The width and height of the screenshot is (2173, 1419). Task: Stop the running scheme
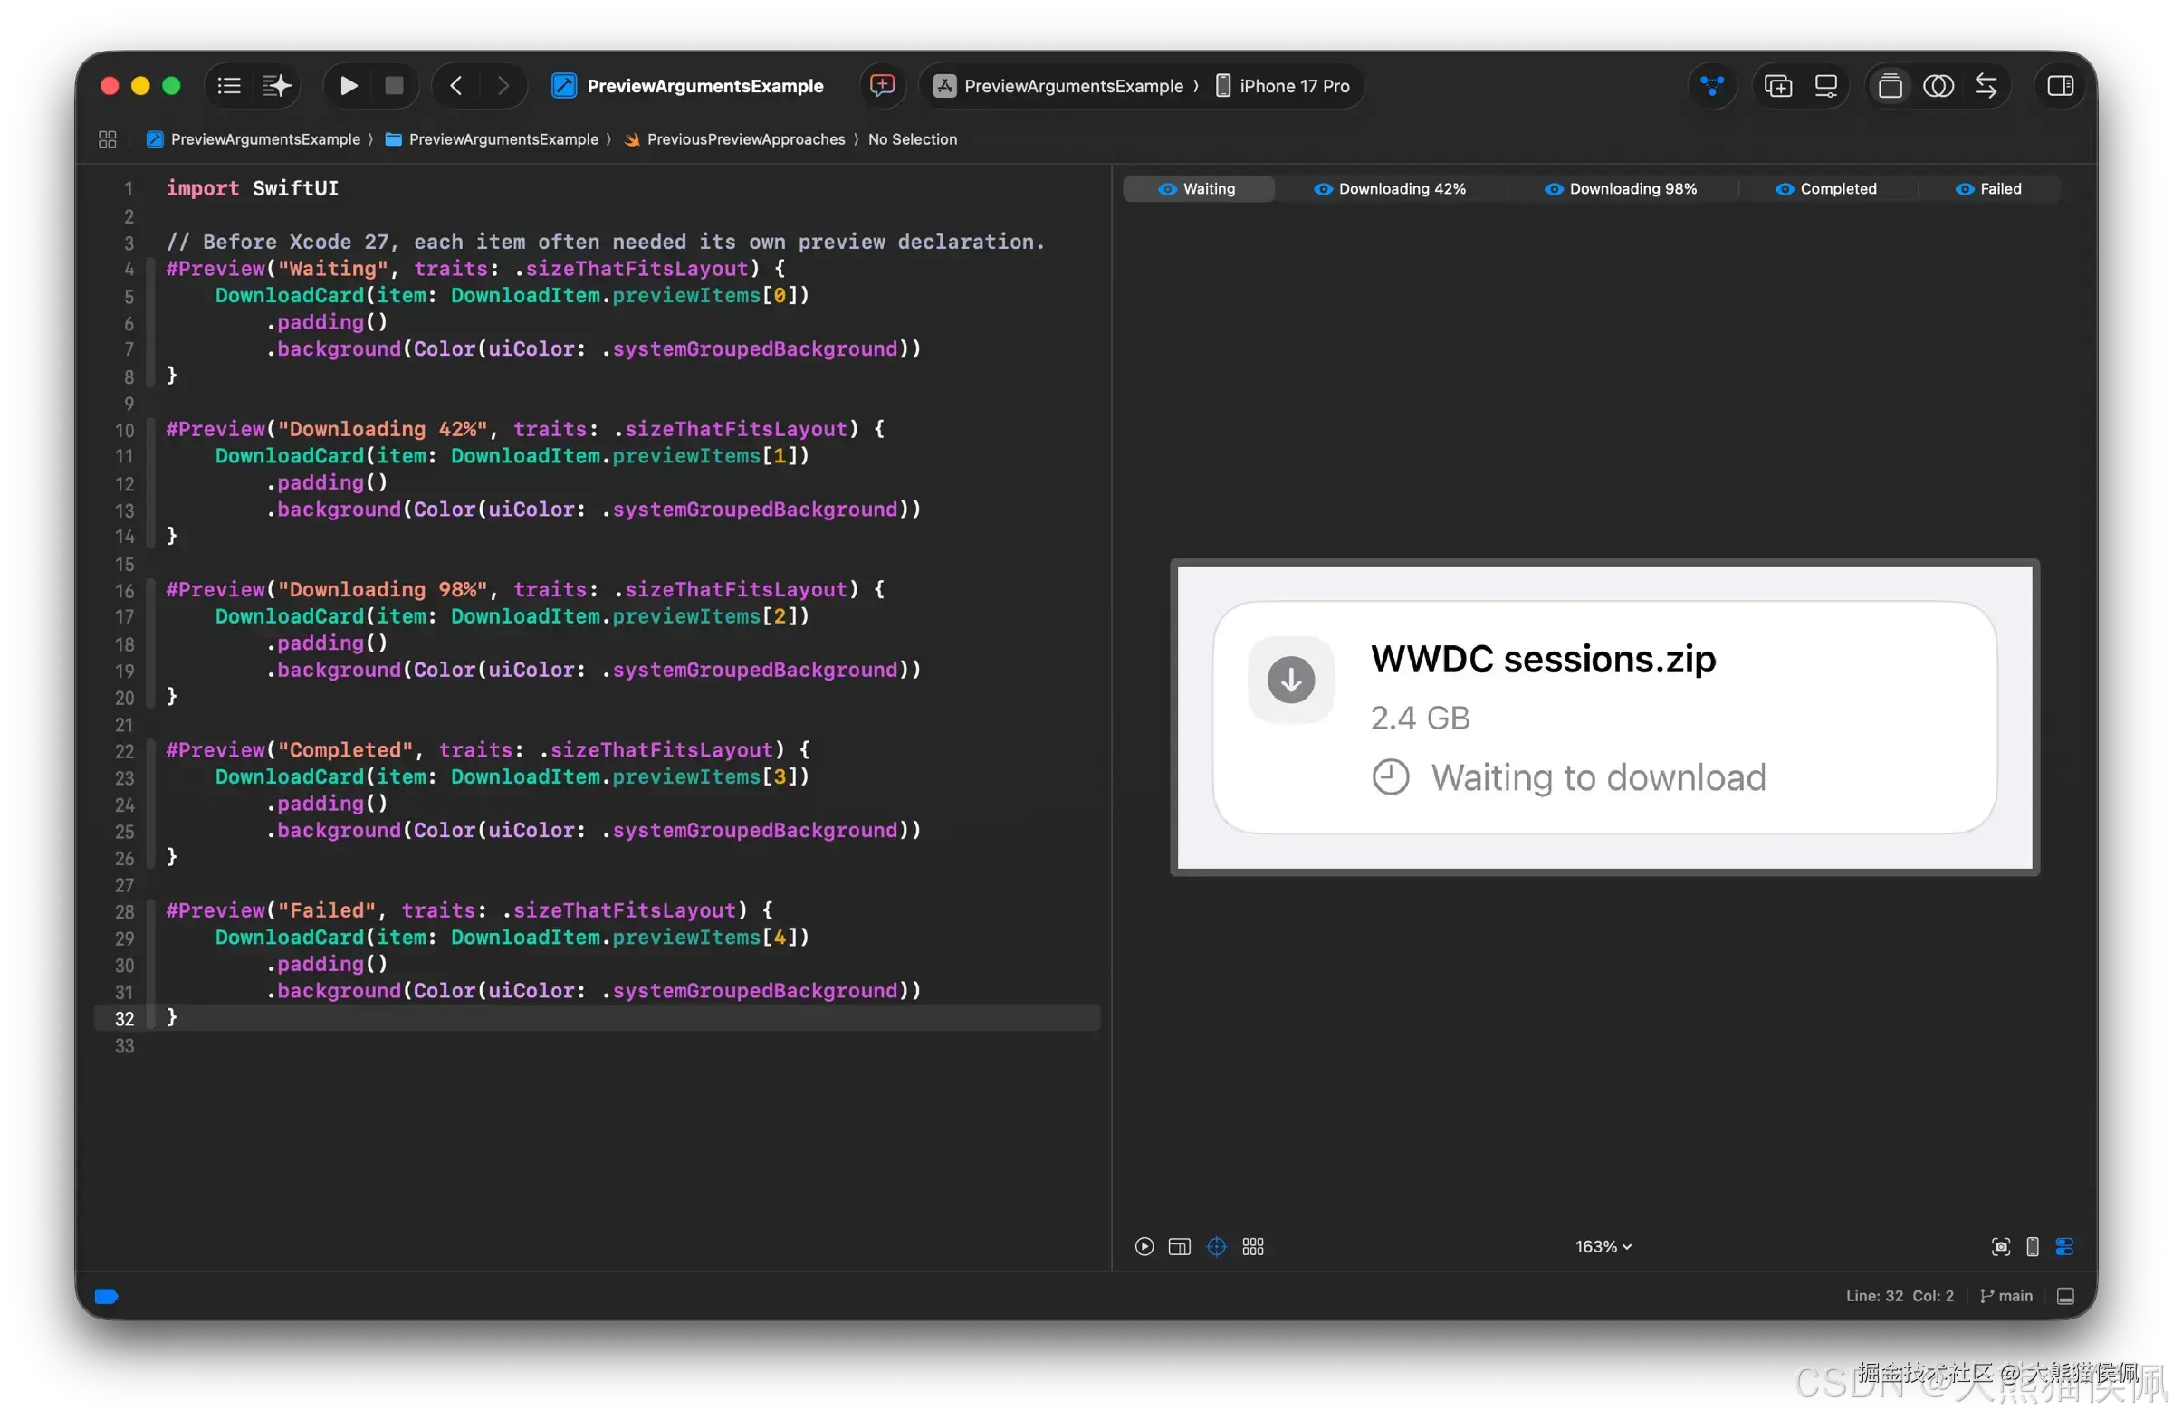point(395,86)
